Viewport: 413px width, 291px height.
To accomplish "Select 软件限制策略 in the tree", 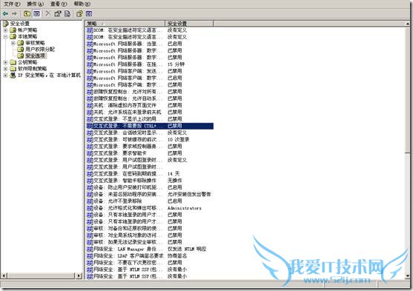I will click(x=32, y=69).
